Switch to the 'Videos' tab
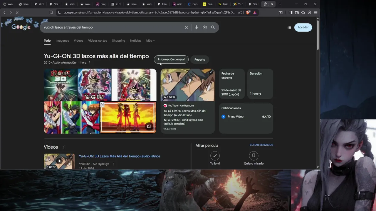This screenshot has height=211, width=376. click(x=78, y=40)
